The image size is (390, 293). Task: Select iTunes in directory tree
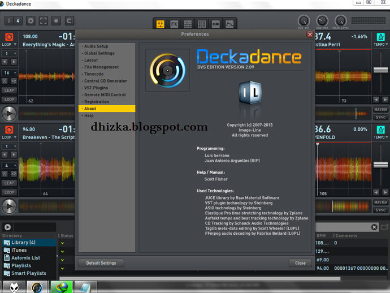click(x=29, y=250)
